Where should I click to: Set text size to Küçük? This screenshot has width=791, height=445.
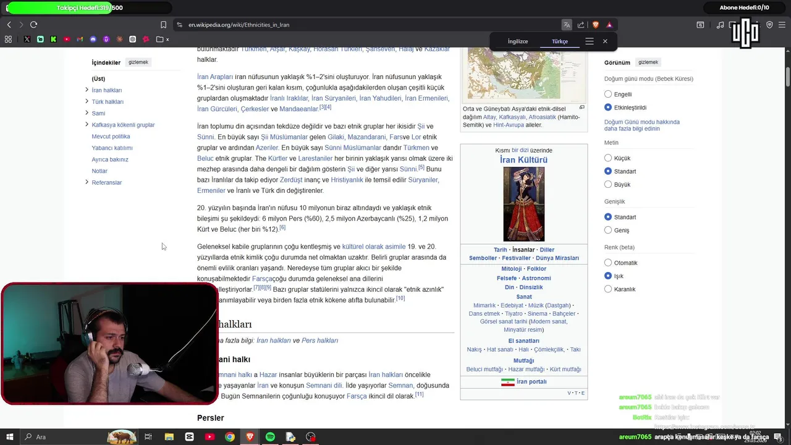tap(608, 158)
